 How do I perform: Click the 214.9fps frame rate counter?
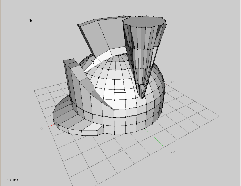click(12, 181)
